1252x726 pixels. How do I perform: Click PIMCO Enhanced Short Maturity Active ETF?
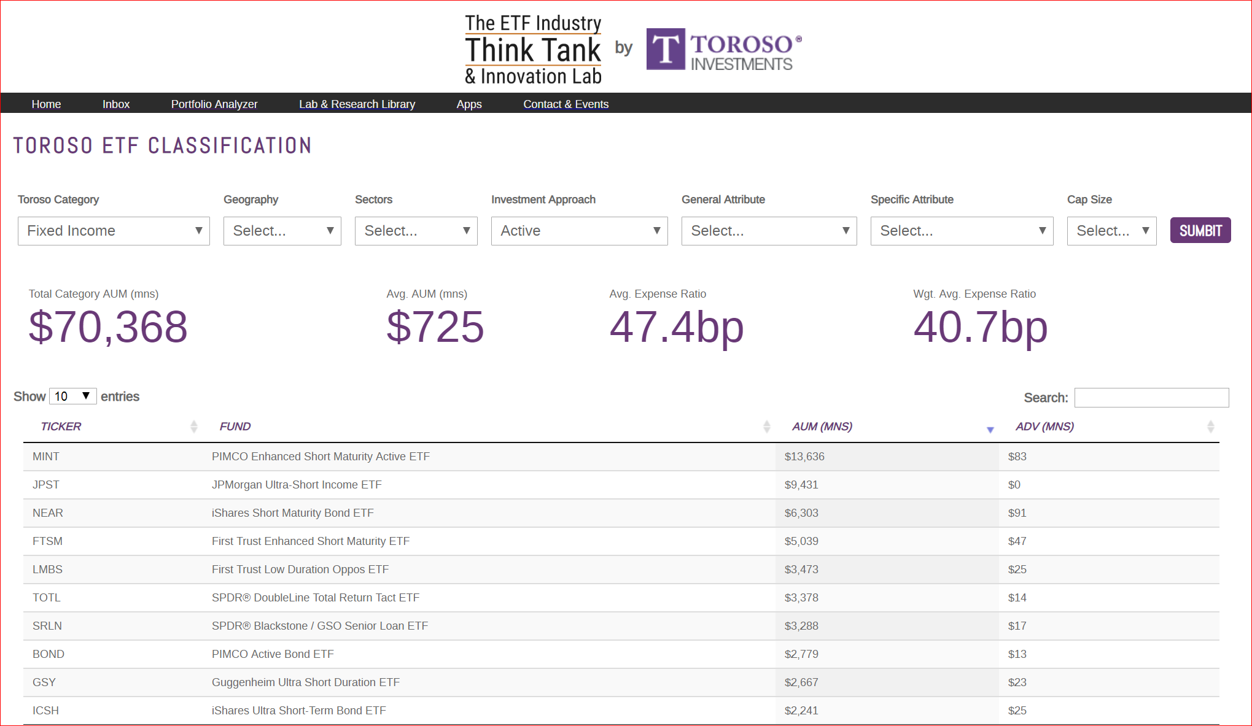[x=321, y=457]
